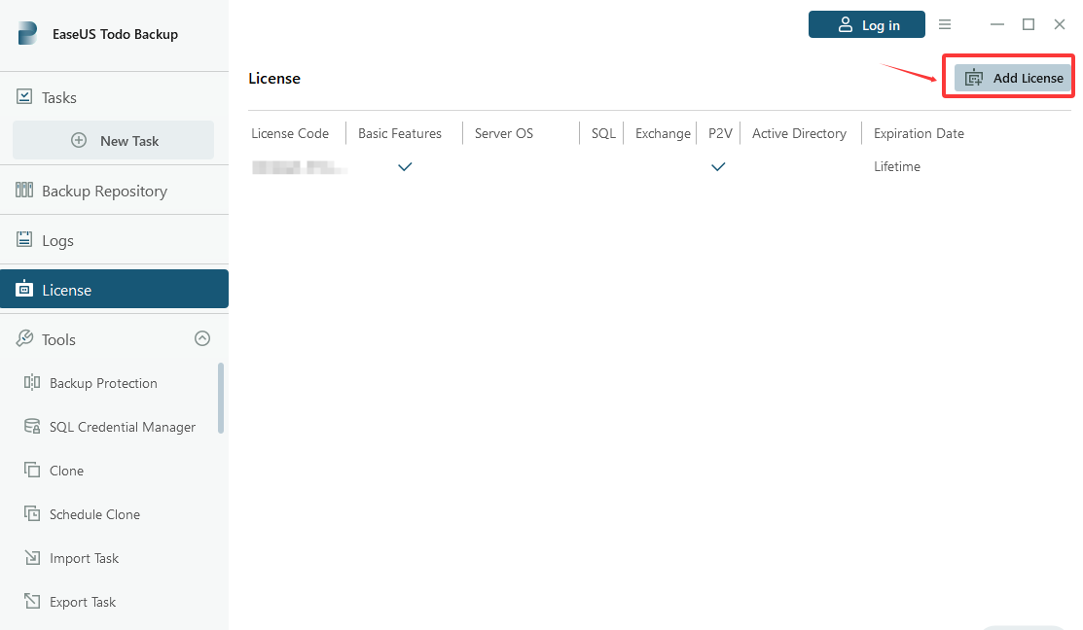Screen dimensions: 1083x630
Task: Click the Clone icon
Action: (32, 470)
